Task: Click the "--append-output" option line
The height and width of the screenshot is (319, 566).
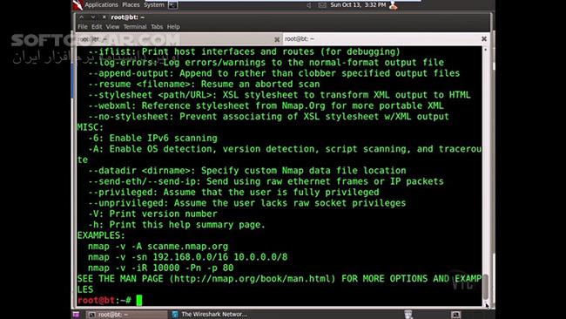Action: coord(274,73)
